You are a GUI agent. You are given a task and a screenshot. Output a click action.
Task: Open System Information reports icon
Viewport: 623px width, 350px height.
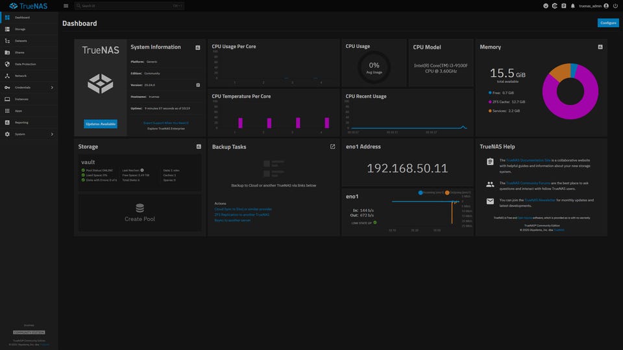[198, 47]
